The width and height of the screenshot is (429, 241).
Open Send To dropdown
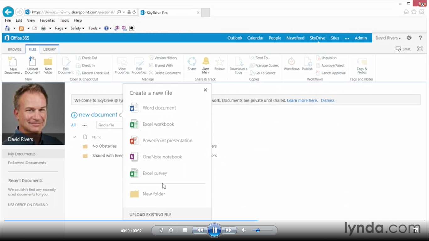[x=260, y=58]
